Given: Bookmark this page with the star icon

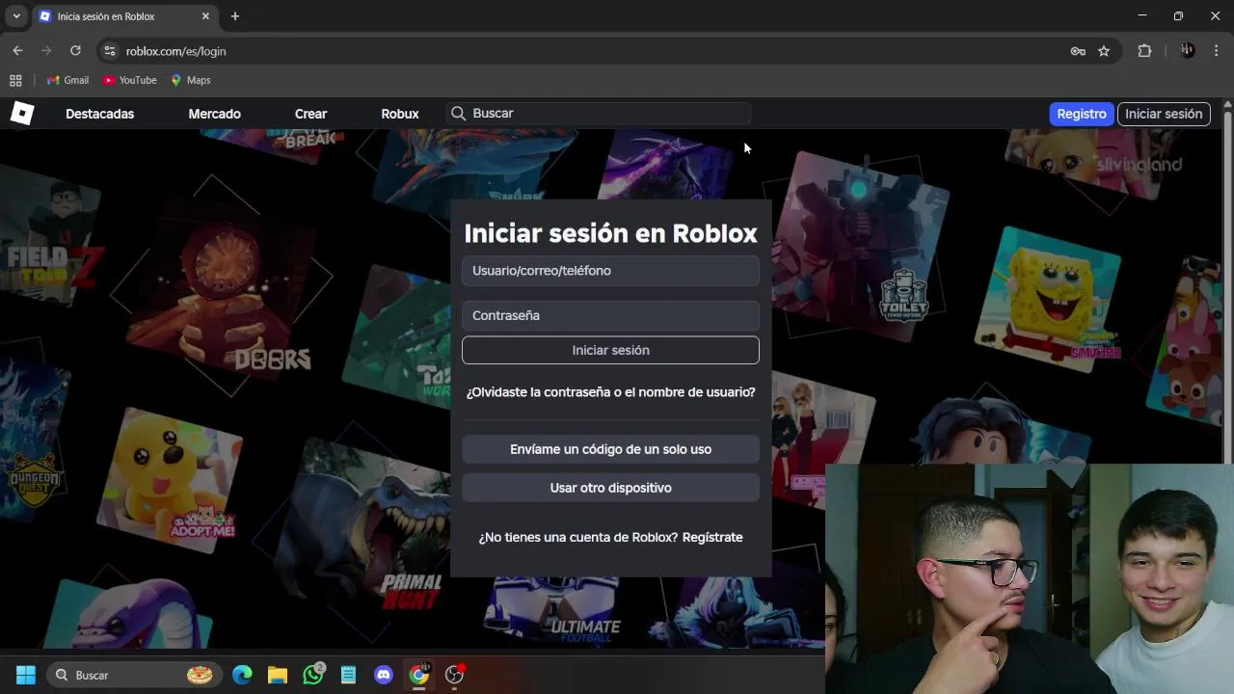Looking at the screenshot, I should coord(1104,51).
